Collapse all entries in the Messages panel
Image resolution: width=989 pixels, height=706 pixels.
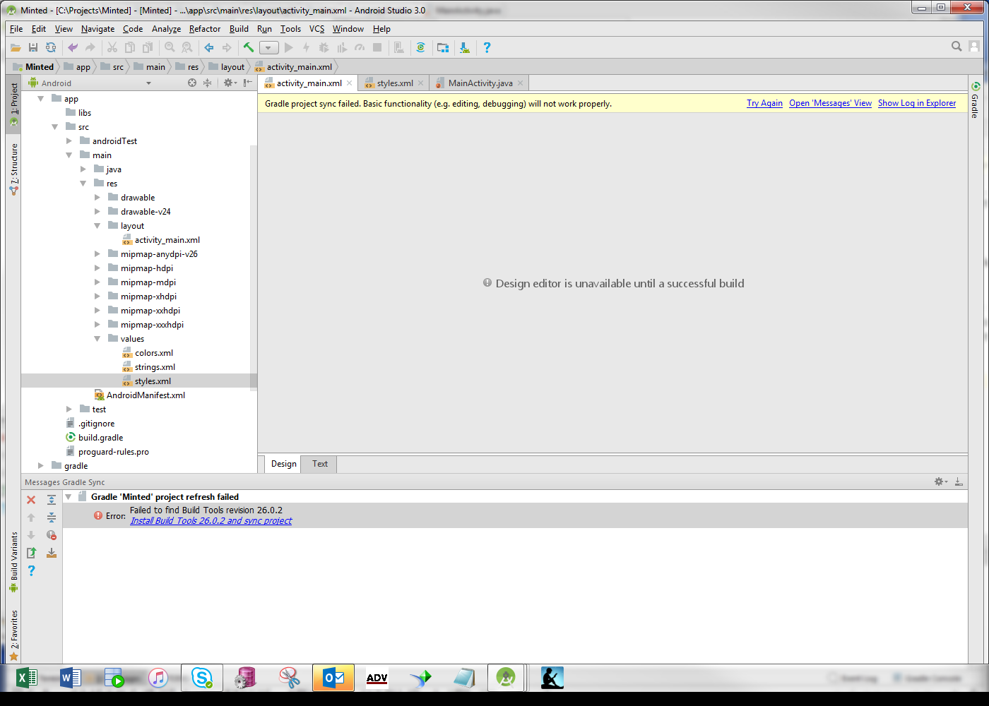click(x=51, y=517)
